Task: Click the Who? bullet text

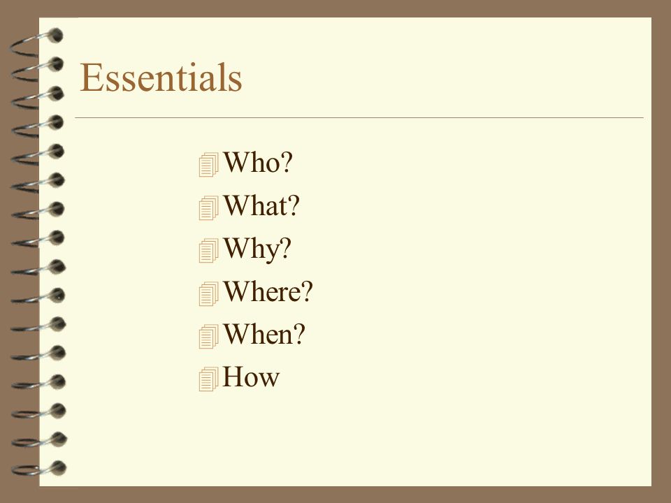Action: [258, 162]
